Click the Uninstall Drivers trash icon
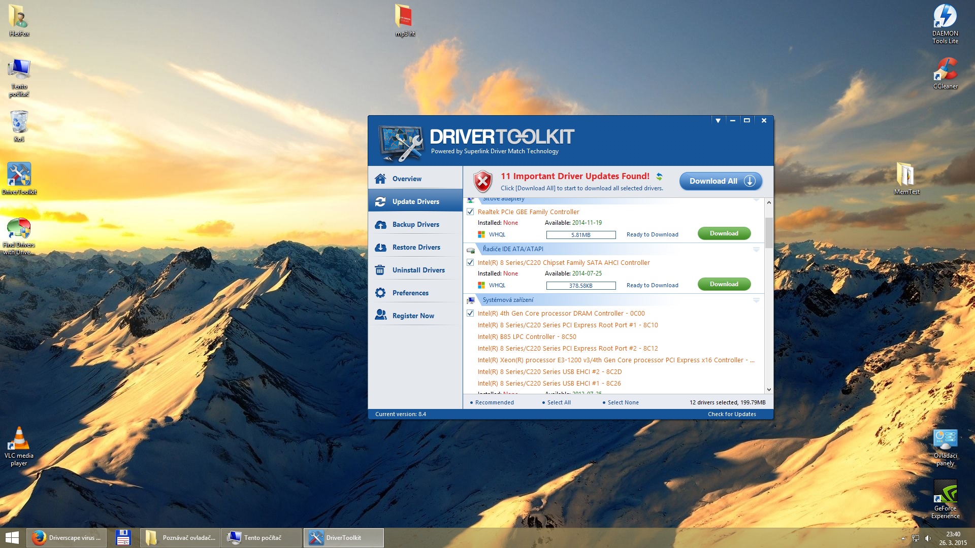Viewport: 975px width, 548px height. [x=380, y=270]
